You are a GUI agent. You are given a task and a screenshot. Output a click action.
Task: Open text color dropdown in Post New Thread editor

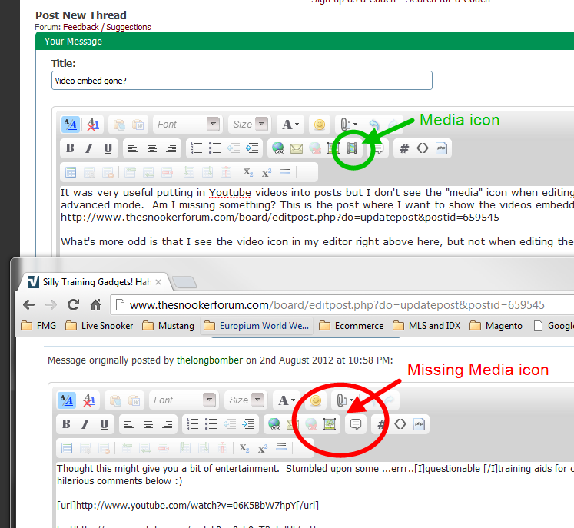(x=290, y=125)
